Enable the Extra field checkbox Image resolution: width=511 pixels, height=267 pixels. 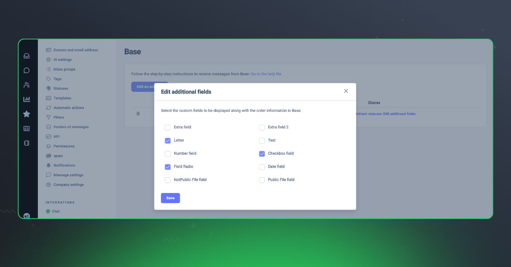pyautogui.click(x=168, y=127)
